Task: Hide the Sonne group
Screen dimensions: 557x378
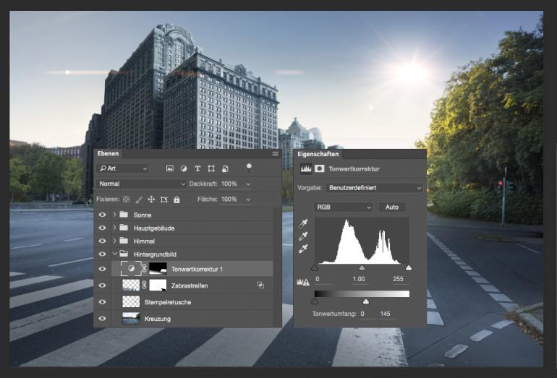Action: point(102,215)
